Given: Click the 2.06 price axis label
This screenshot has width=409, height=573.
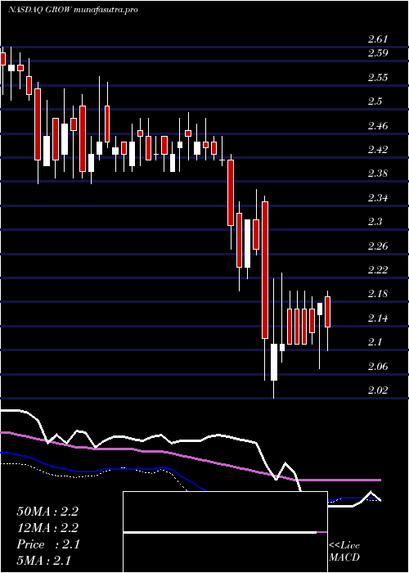Looking at the screenshot, I should [378, 367].
